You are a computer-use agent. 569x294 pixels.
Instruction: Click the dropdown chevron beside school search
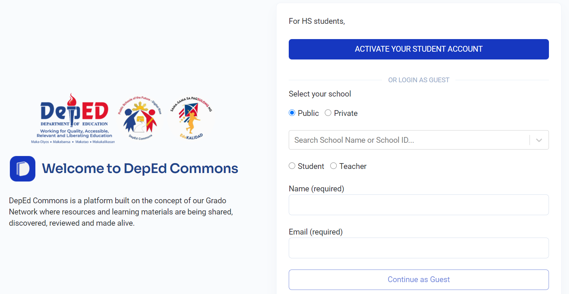click(539, 140)
